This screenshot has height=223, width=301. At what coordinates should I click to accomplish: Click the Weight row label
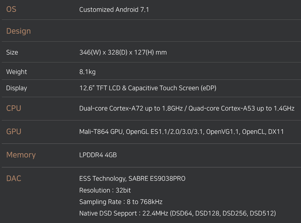click(x=16, y=72)
